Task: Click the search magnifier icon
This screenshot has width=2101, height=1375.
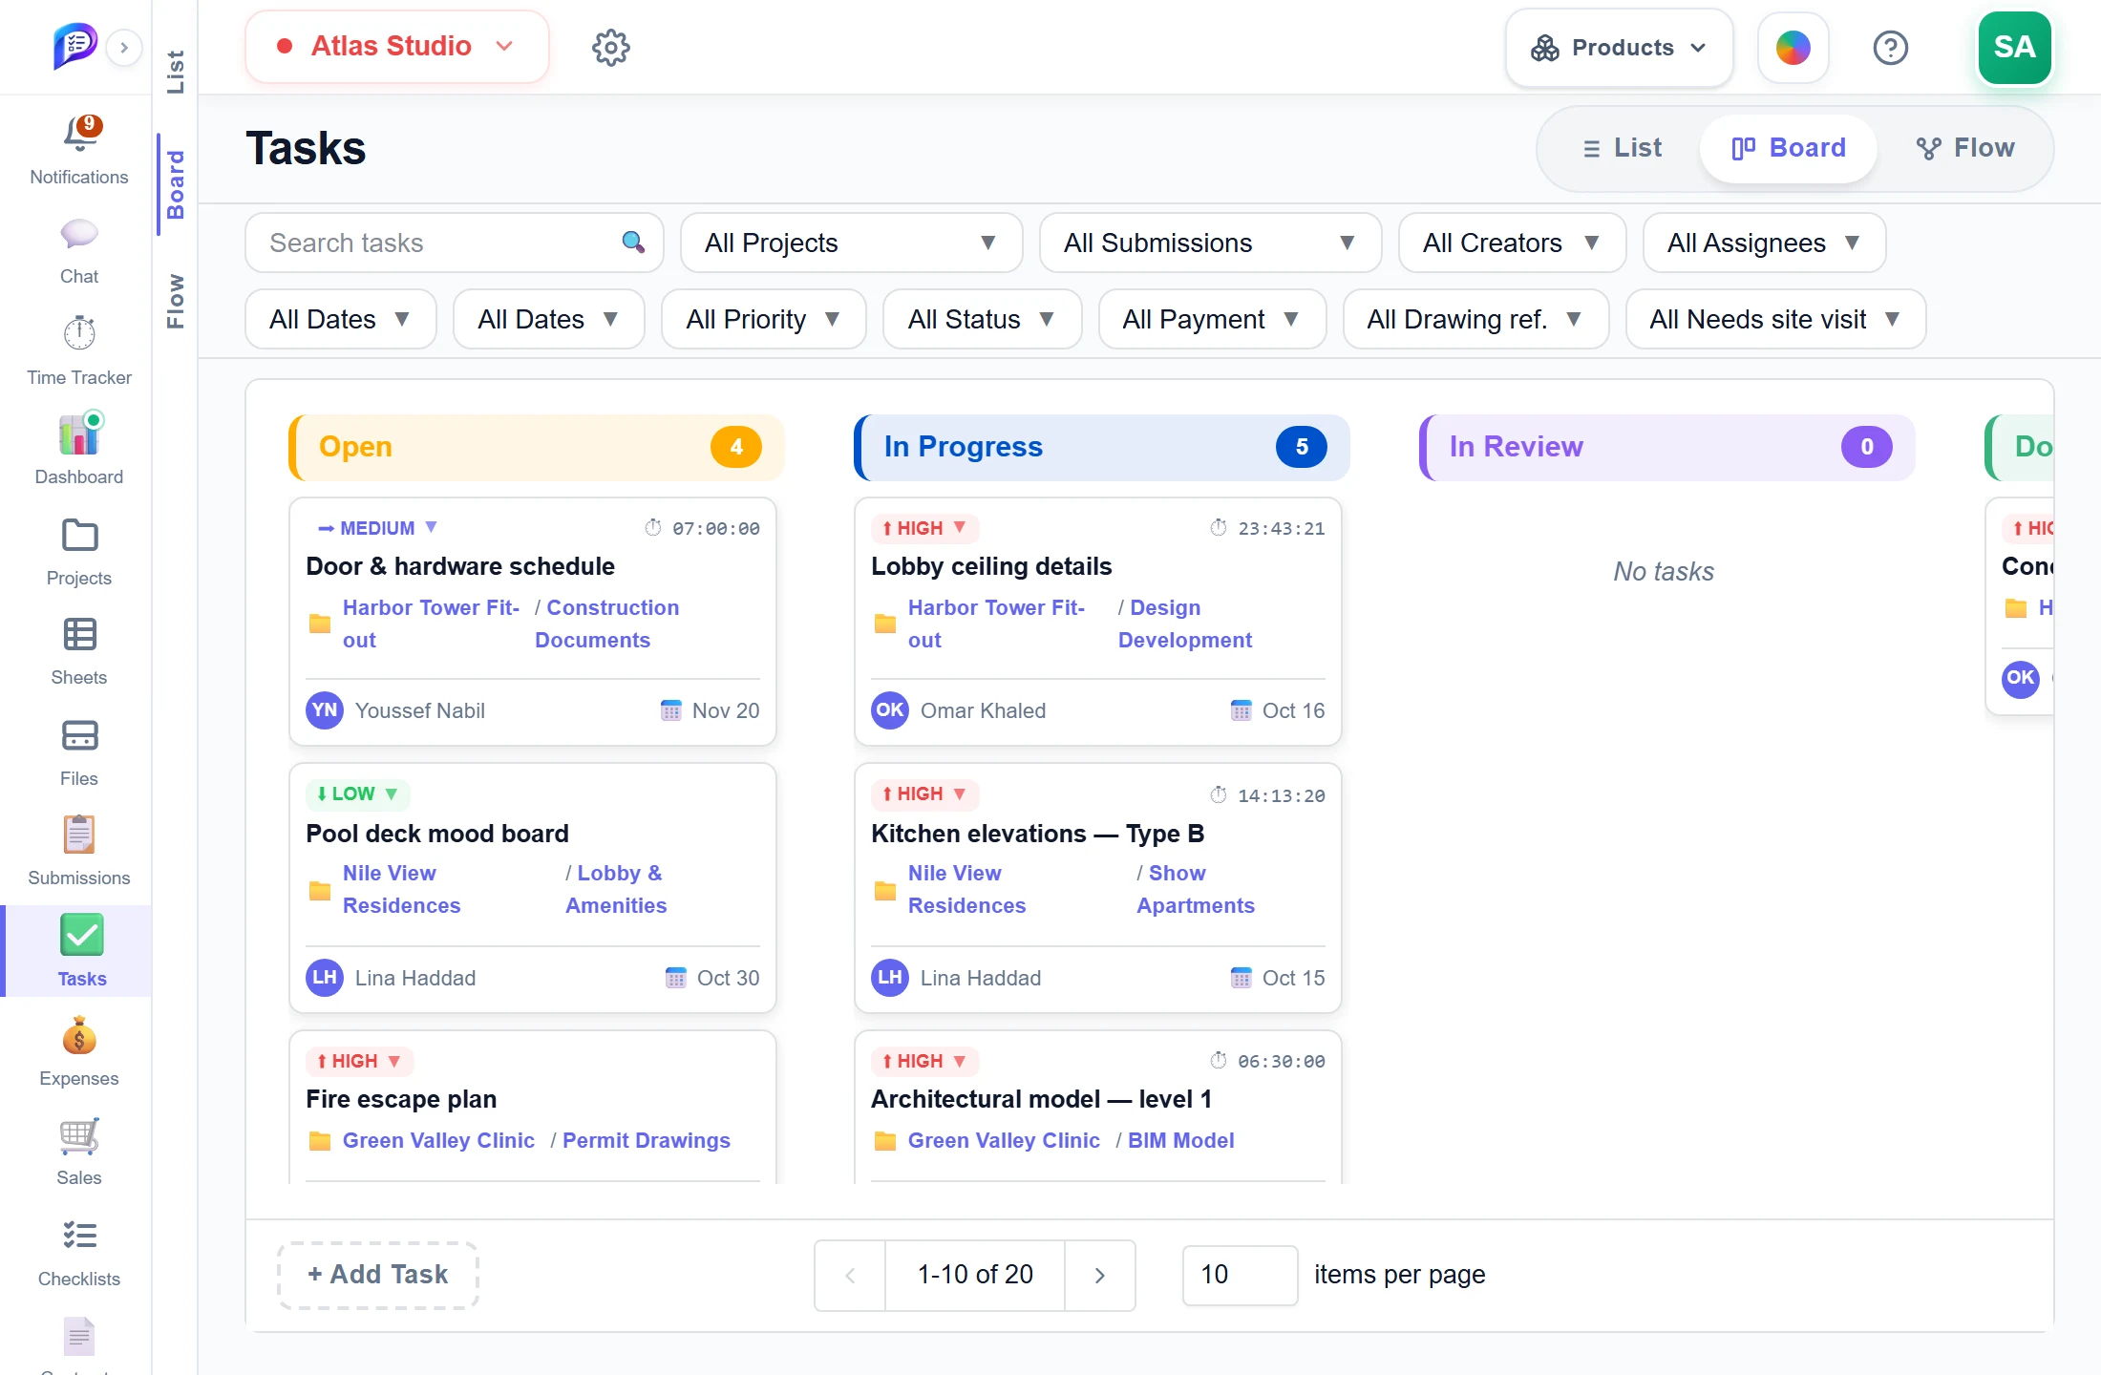Action: (x=633, y=243)
